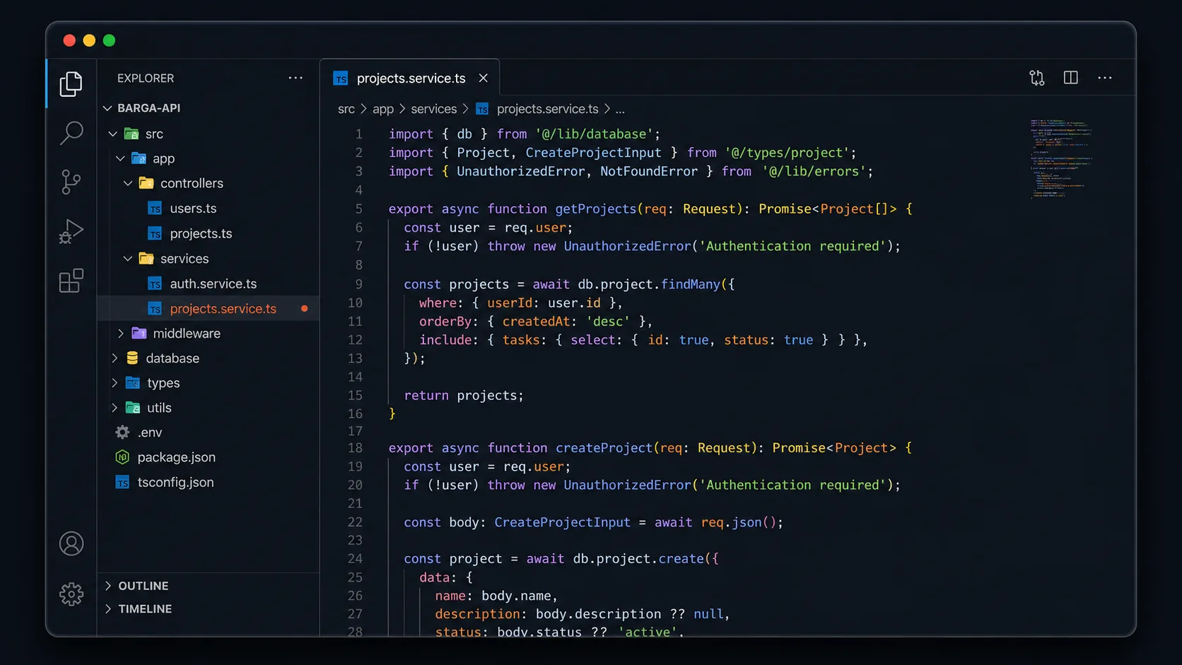Click the database folder icon
Screen dimensions: 1182x665
pos(132,358)
